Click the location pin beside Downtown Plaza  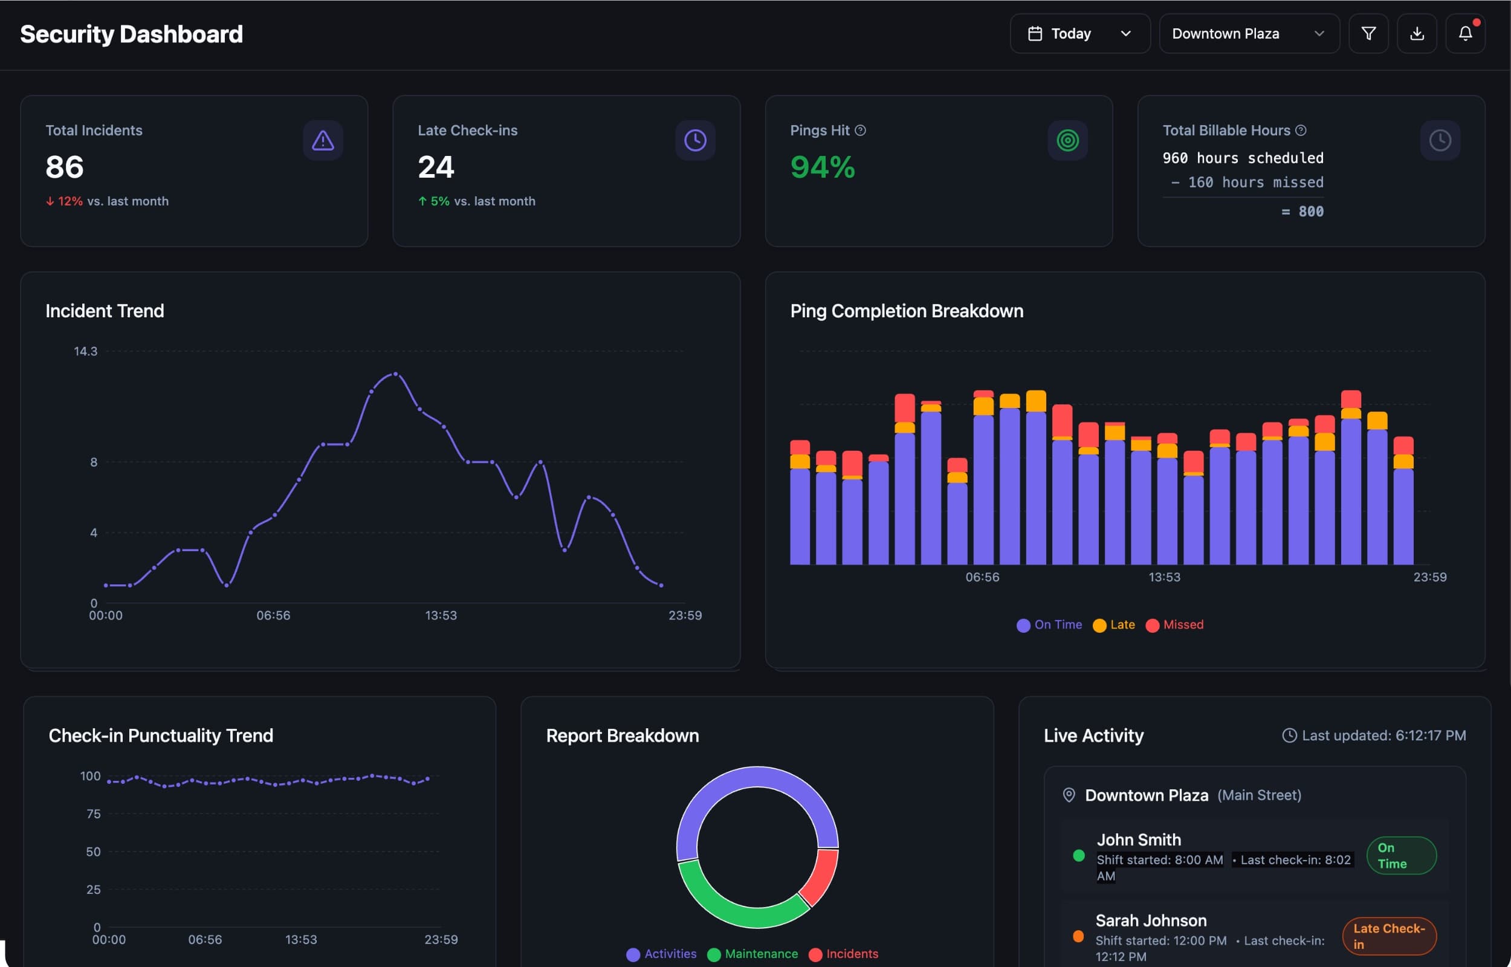[1069, 794]
